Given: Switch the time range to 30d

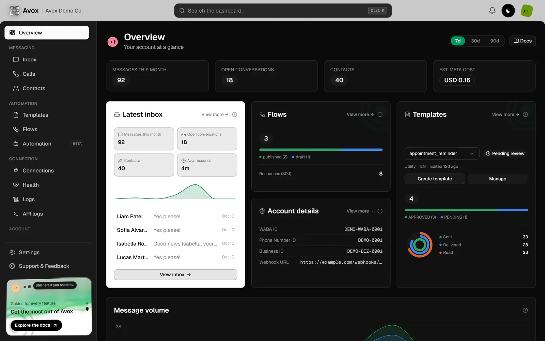Looking at the screenshot, I should [x=475, y=41].
